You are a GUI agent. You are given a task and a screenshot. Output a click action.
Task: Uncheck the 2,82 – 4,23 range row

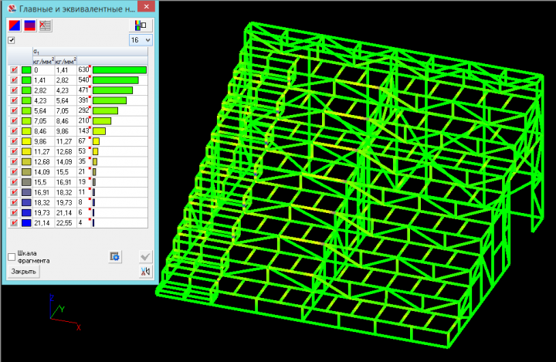click(x=14, y=90)
